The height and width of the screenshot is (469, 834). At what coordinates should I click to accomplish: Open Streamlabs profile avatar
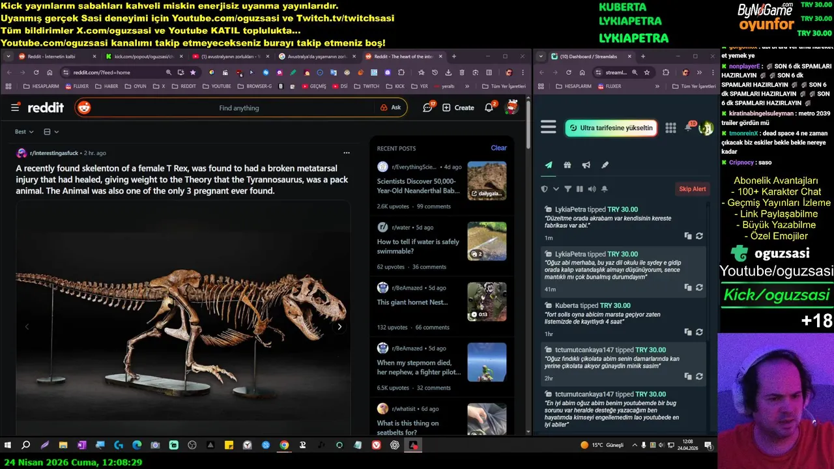[706, 128]
